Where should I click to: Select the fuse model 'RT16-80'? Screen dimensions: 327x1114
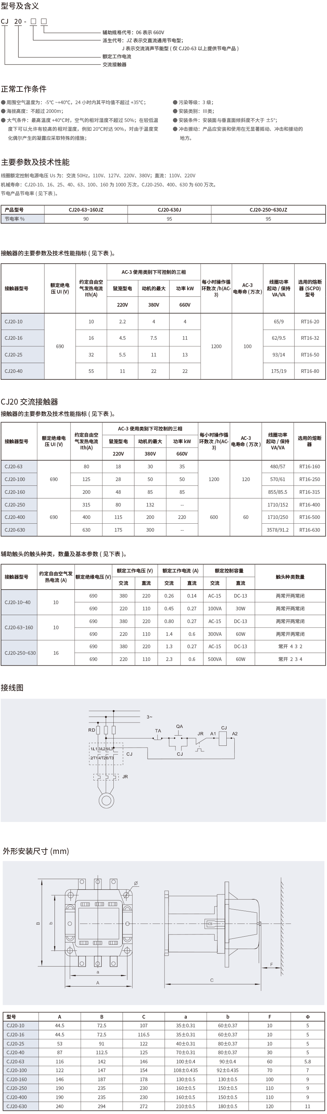(310, 371)
